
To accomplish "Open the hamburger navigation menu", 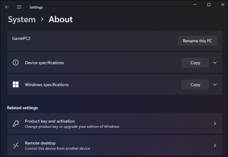I will (19, 7).
